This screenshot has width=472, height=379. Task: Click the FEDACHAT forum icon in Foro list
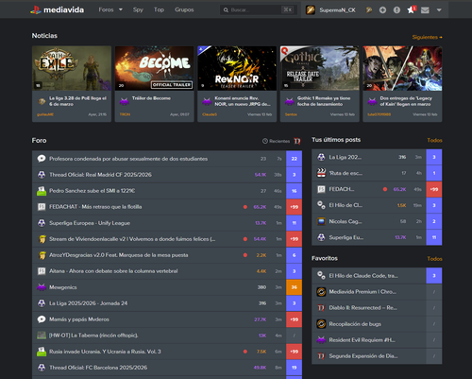click(42, 207)
